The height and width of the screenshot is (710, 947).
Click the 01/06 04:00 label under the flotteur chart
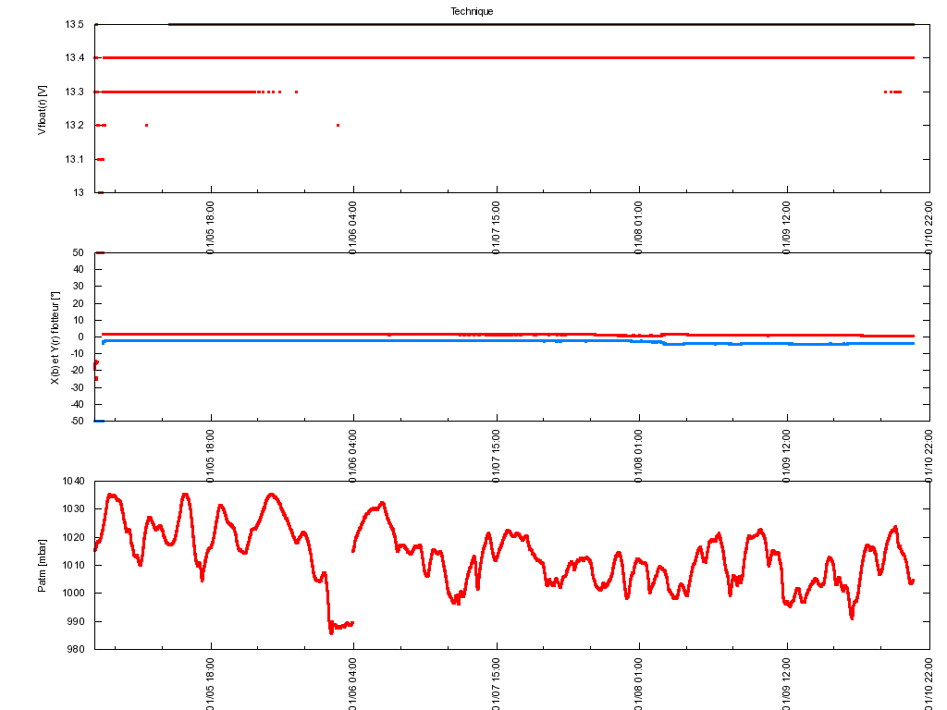(x=353, y=454)
